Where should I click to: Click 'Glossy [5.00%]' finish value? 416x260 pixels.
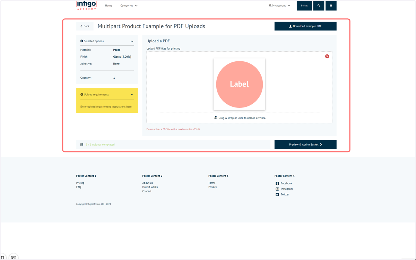click(122, 57)
